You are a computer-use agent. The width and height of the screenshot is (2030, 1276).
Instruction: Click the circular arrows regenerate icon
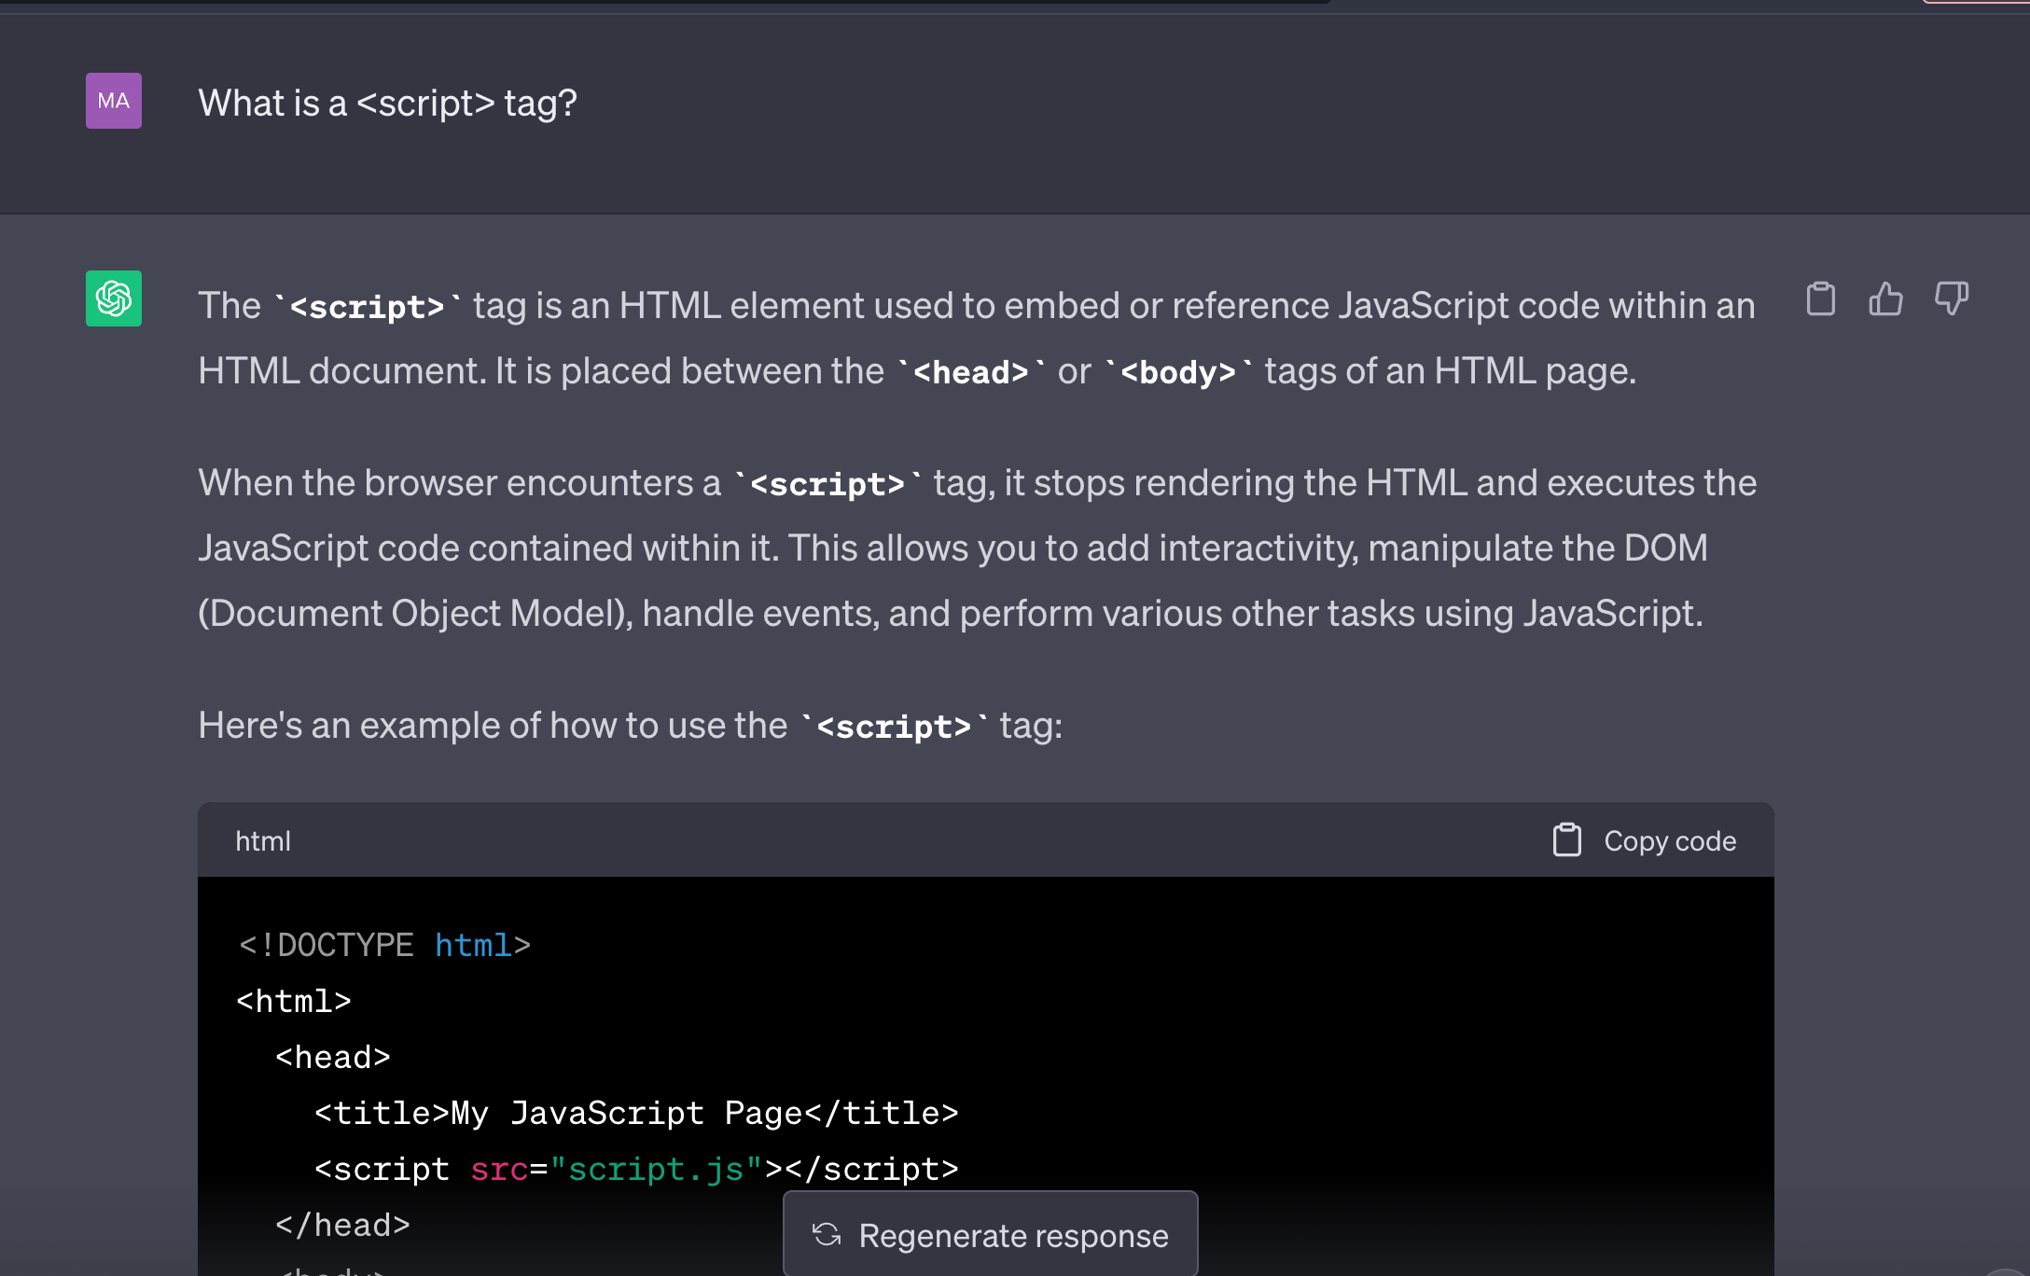827,1235
